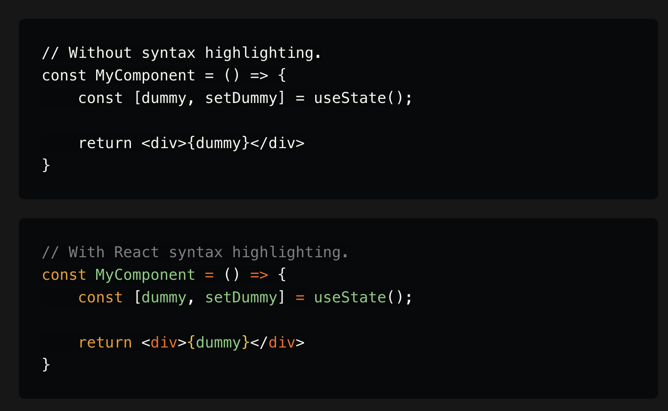Click the orange opening div tag name
The height and width of the screenshot is (411, 668).
point(164,342)
